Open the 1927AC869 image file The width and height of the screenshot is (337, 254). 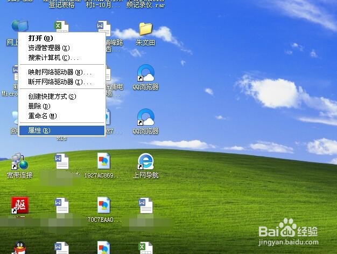(103, 161)
